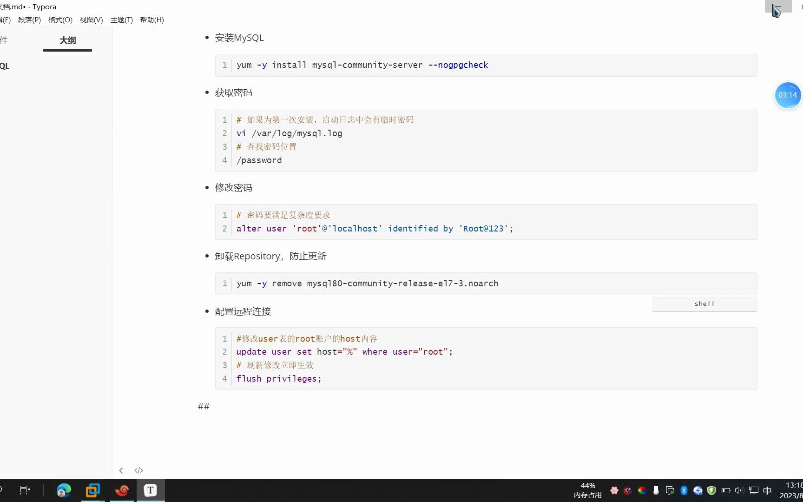Click the 03:14 recording timer bubble
The image size is (803, 502).
point(787,95)
